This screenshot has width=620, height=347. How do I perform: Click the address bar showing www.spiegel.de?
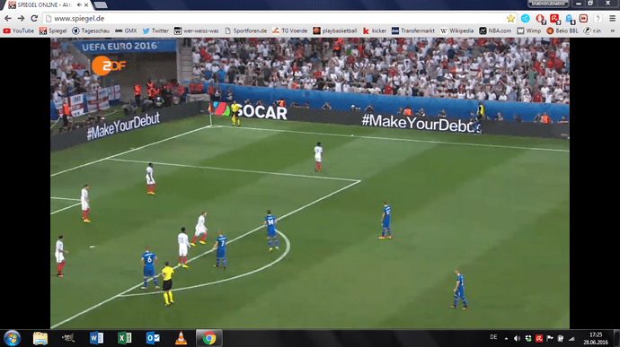pyautogui.click(x=277, y=19)
